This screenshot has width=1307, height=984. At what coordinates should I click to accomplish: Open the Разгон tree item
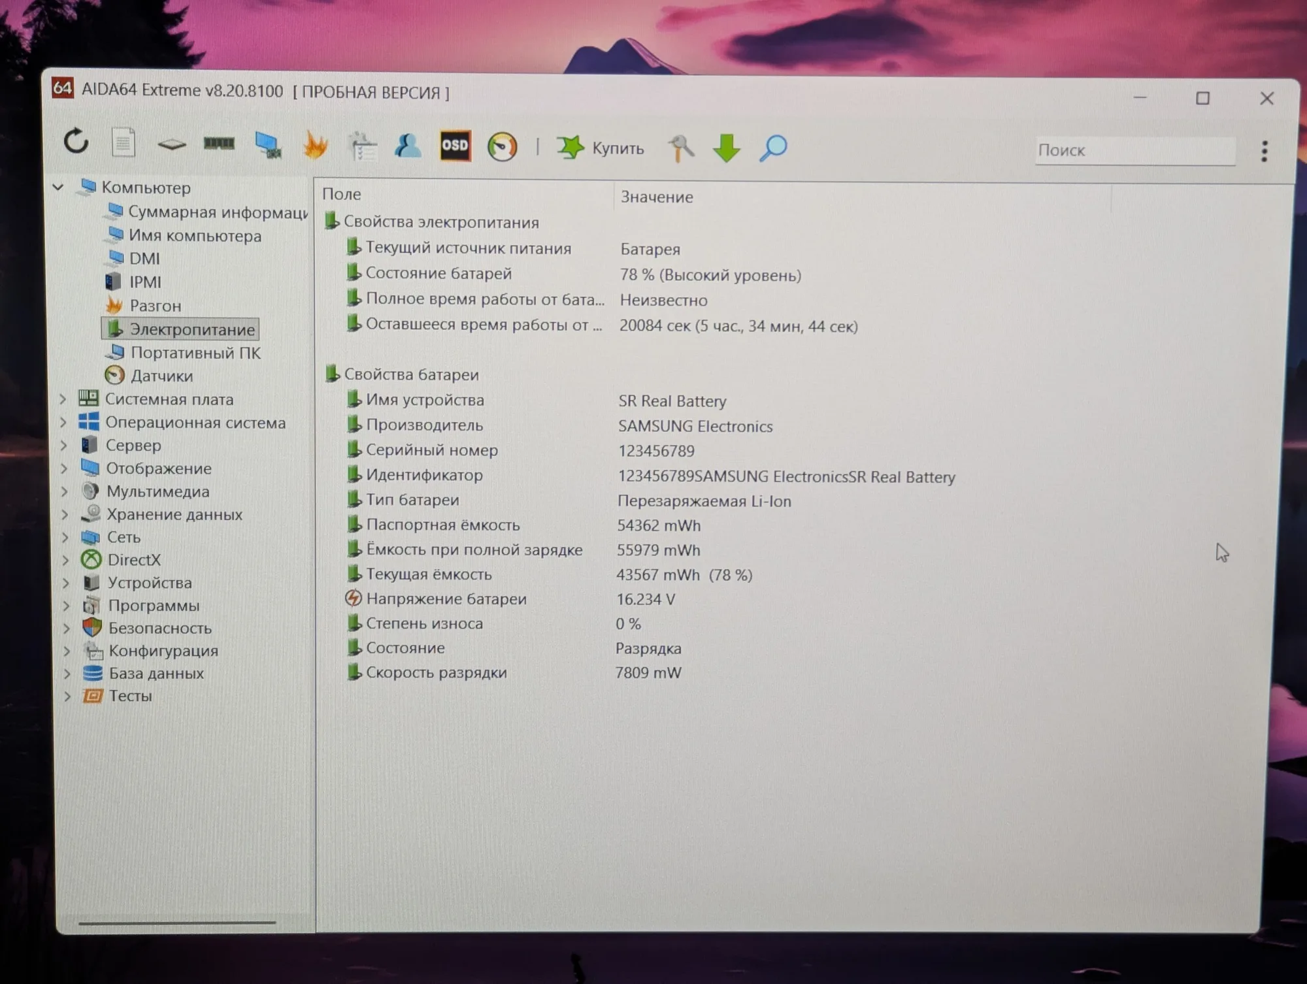tap(143, 305)
